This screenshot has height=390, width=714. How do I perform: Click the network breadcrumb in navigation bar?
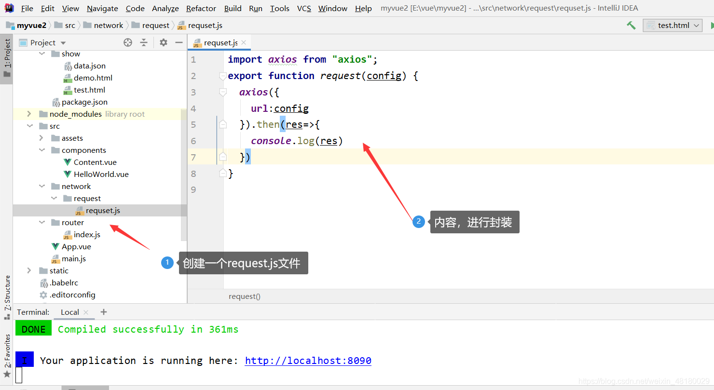[103, 25]
